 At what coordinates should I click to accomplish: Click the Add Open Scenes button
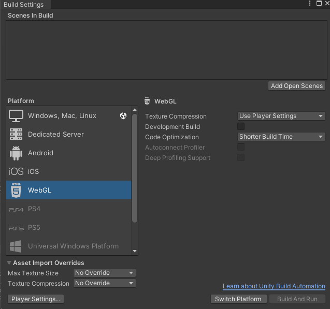pos(297,86)
